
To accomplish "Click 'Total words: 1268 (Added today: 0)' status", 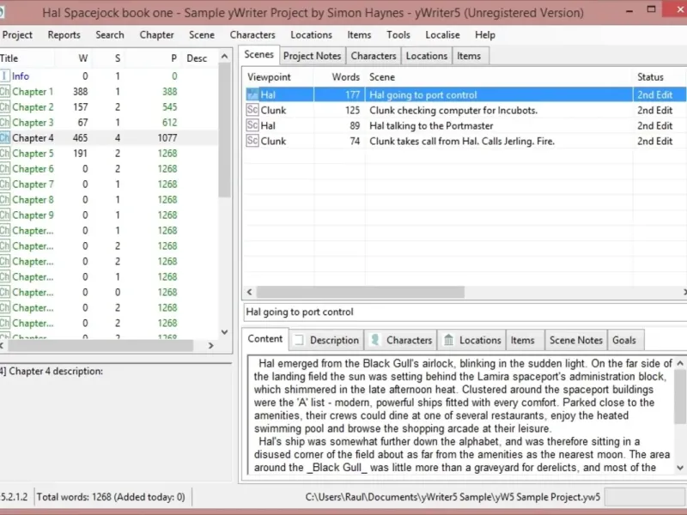I will pyautogui.click(x=111, y=497).
